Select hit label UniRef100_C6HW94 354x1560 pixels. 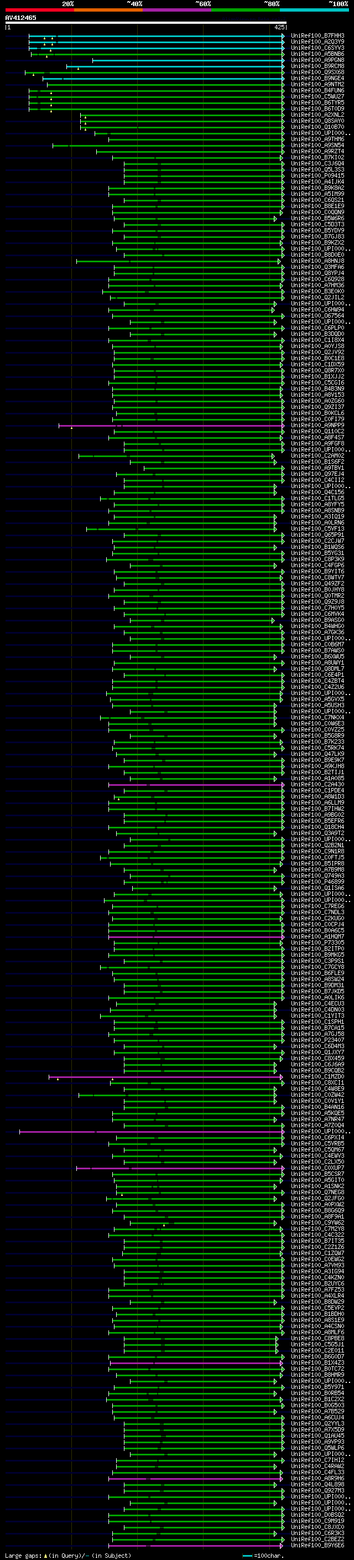pyautogui.click(x=317, y=309)
